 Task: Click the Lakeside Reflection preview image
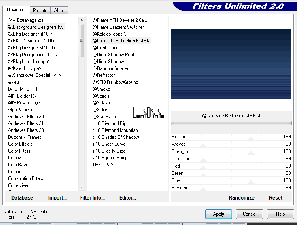point(231,64)
